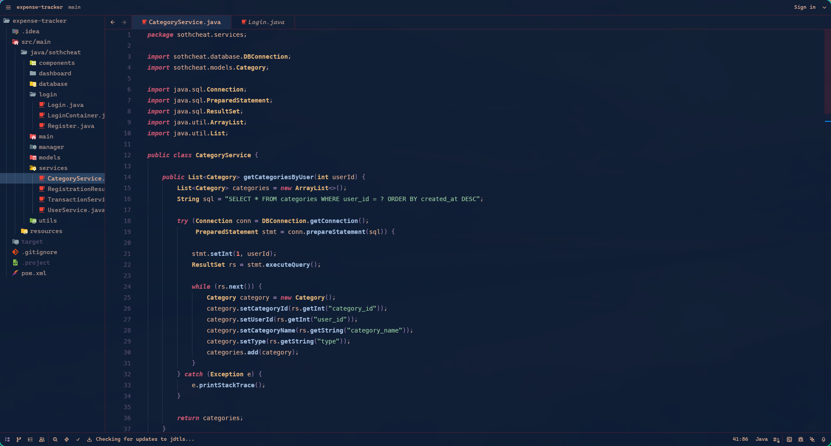Open the .project file
This screenshot has width=831, height=446.
[x=53, y=262]
